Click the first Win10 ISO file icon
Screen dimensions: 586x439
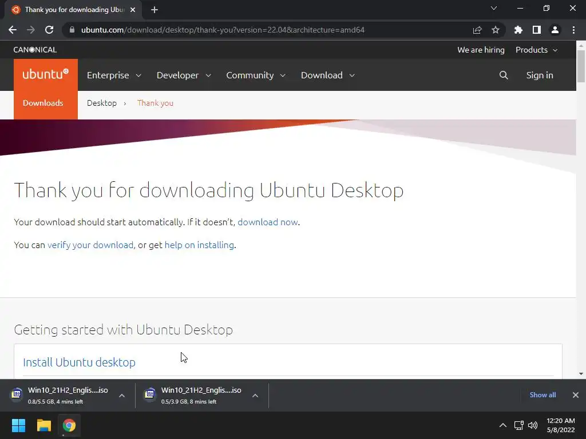coord(17,394)
